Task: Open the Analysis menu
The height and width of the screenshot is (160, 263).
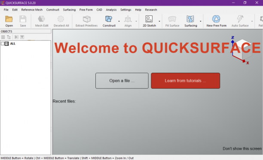Action: click(x=111, y=10)
